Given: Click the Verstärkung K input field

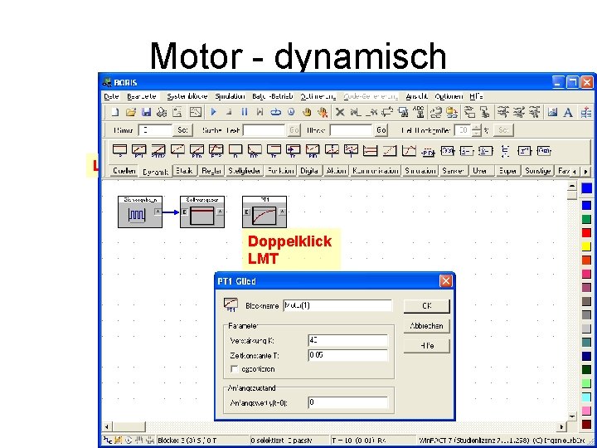Looking at the screenshot, I should [x=347, y=340].
